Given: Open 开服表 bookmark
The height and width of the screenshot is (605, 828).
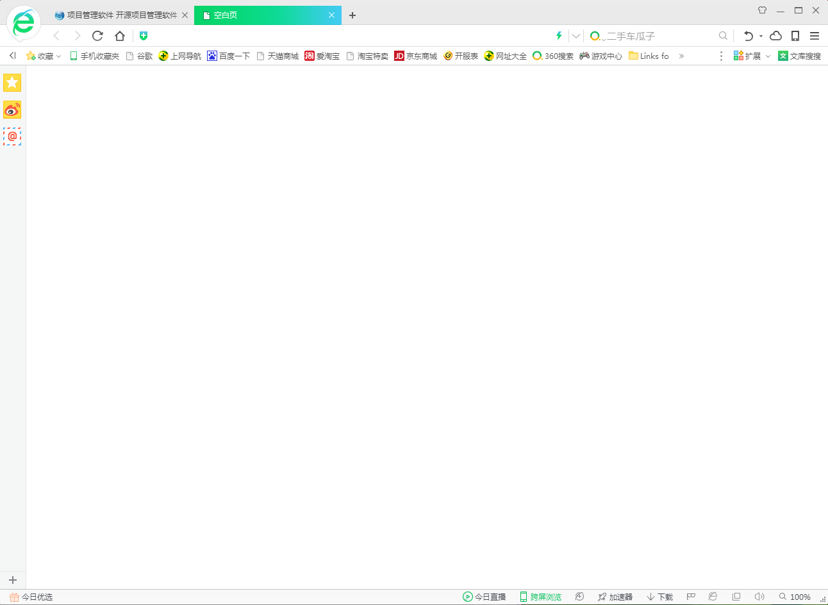Looking at the screenshot, I should click(x=461, y=56).
